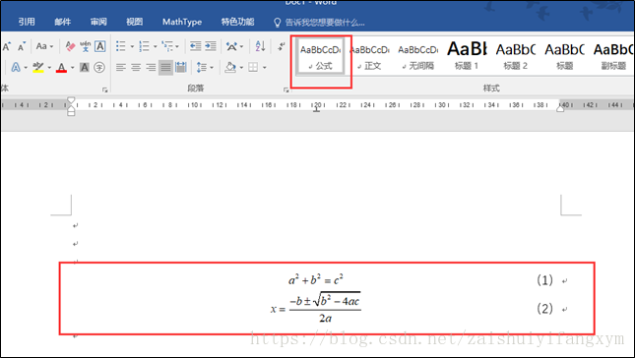Apply numbered list
Viewport: 635px width, 358px height.
tap(144, 46)
